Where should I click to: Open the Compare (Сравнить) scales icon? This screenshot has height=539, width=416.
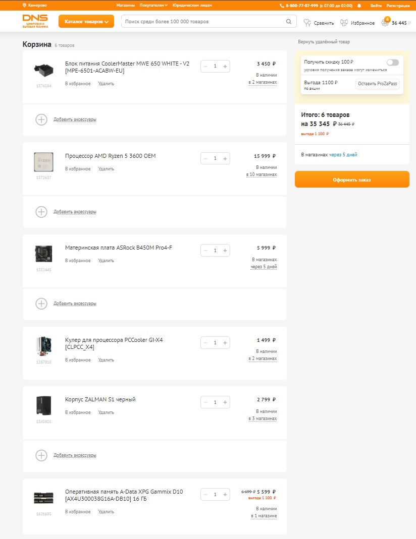pyautogui.click(x=307, y=23)
